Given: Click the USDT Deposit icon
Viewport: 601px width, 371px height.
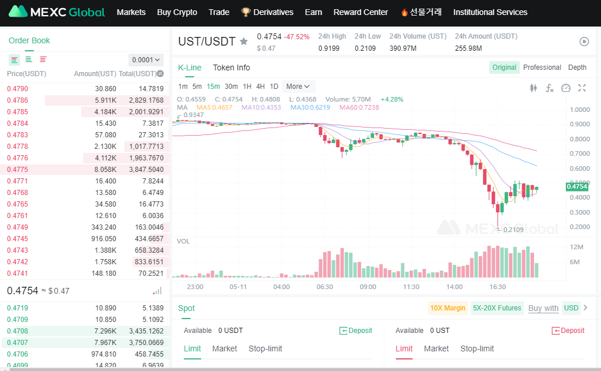Looking at the screenshot, I should click(x=343, y=331).
